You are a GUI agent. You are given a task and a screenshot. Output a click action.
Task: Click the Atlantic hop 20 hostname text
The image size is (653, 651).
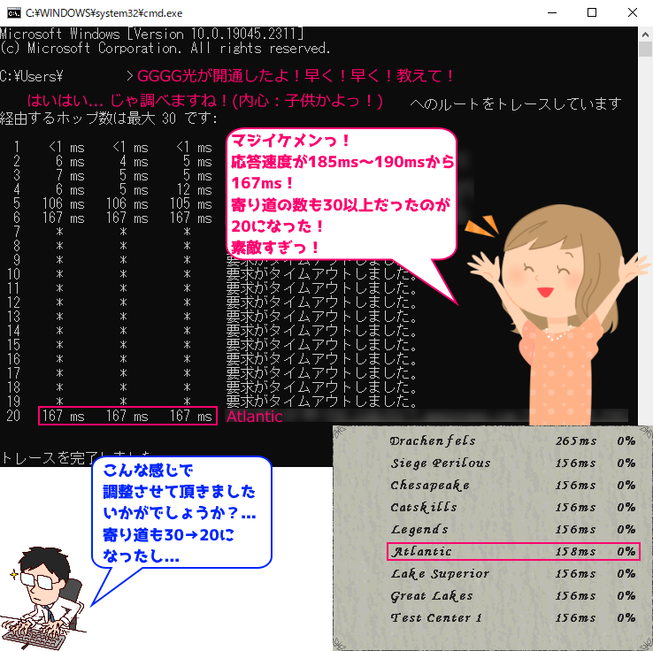point(255,417)
